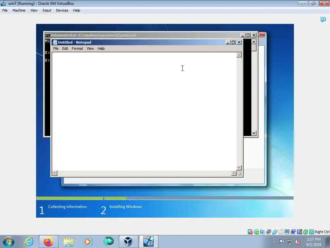Image resolution: width=330 pixels, height=248 pixels.
Task: Maximize the cmd.exe window
Action: click(248, 35)
